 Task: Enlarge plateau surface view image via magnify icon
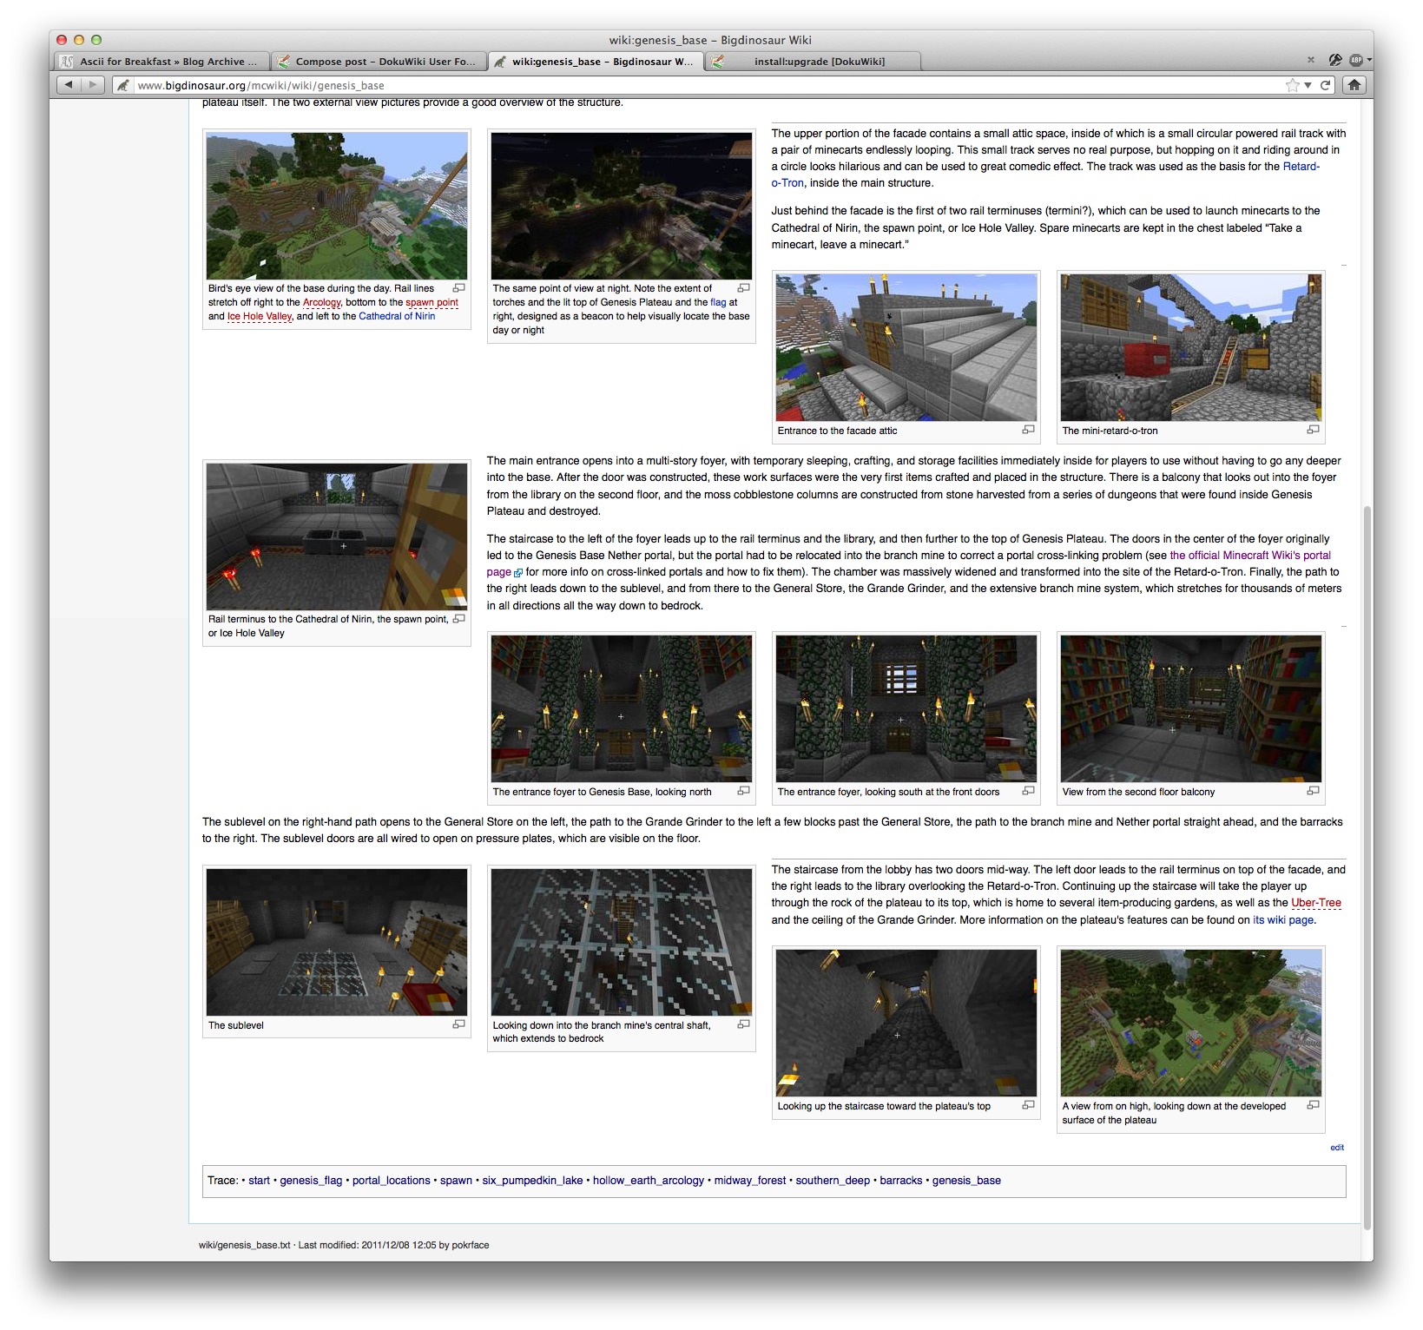point(1314,1105)
